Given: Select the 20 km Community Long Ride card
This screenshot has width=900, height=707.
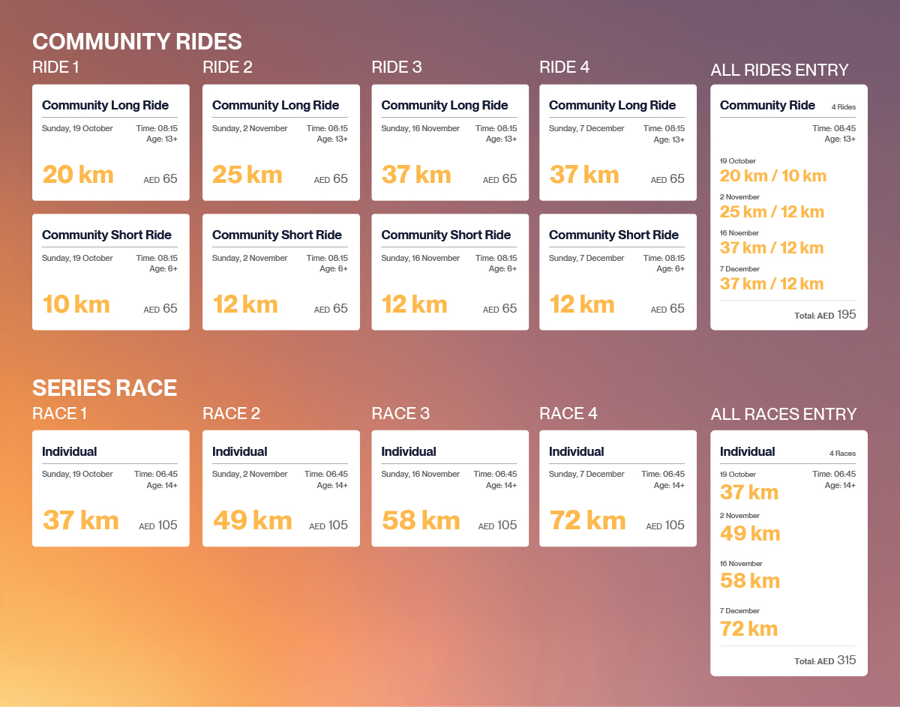Looking at the screenshot, I should point(110,142).
